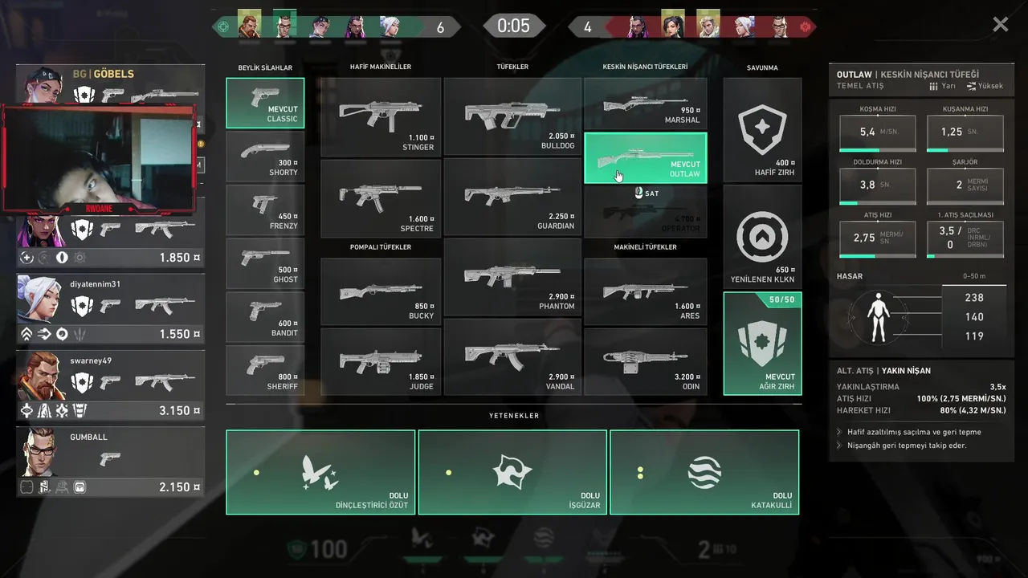Click the Şarjör 2 magazine stat box
Screen dimensions: 1028x578
[965, 185]
